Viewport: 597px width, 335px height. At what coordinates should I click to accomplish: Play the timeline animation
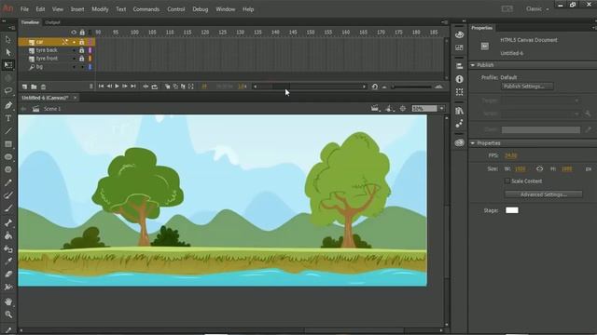coord(117,87)
